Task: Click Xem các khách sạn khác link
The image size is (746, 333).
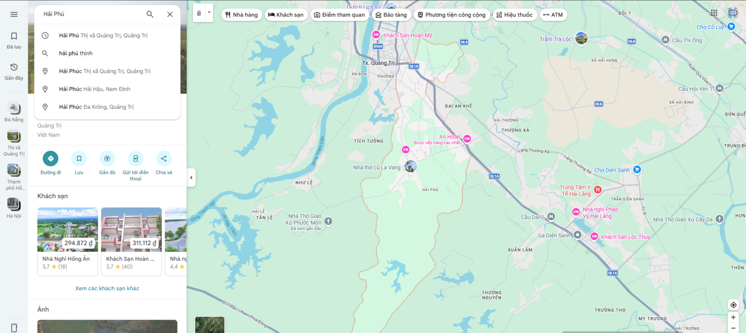Action: click(107, 288)
